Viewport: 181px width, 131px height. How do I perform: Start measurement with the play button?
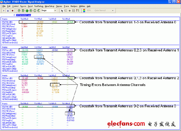pos(4,11)
